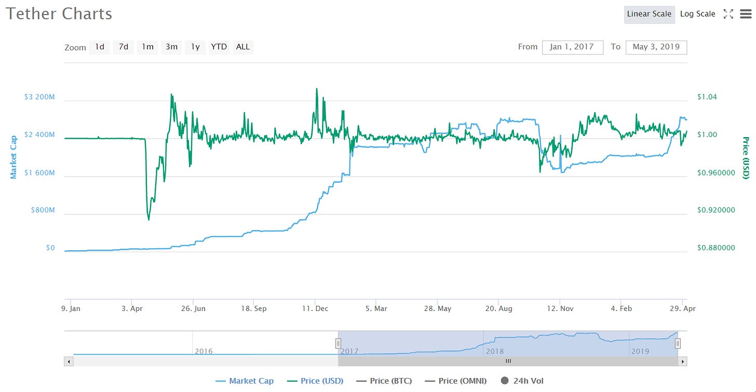Click the navigator horizontal scrollbar thumb
The height and width of the screenshot is (392, 756).
[x=508, y=361]
